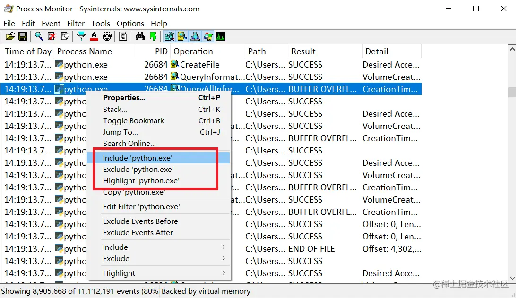Open the Process Tree icon
The height and width of the screenshot is (298, 518).
[123, 36]
